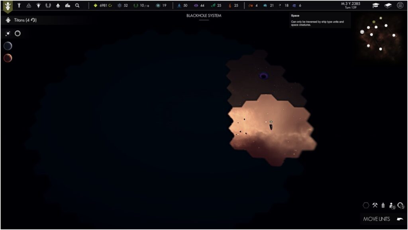Open the book icon in top right
Screen dimensions: 408x230
tap(388, 6)
